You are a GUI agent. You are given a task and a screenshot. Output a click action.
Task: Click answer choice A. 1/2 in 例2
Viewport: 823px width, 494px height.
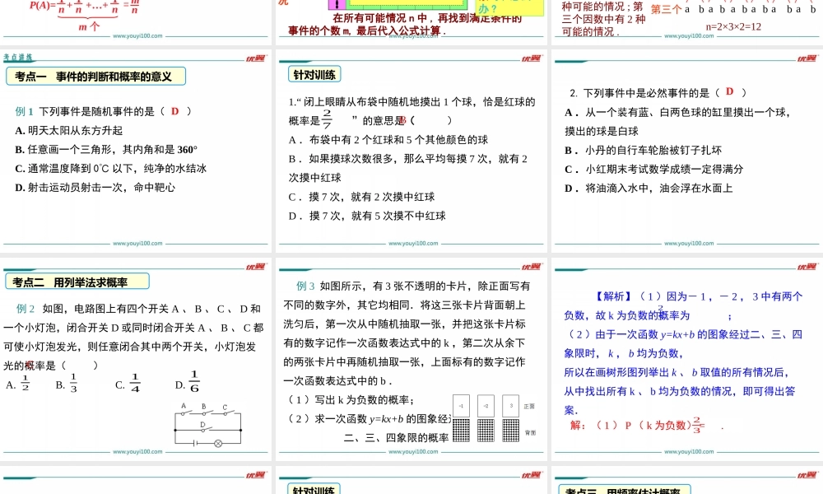pyautogui.click(x=18, y=384)
